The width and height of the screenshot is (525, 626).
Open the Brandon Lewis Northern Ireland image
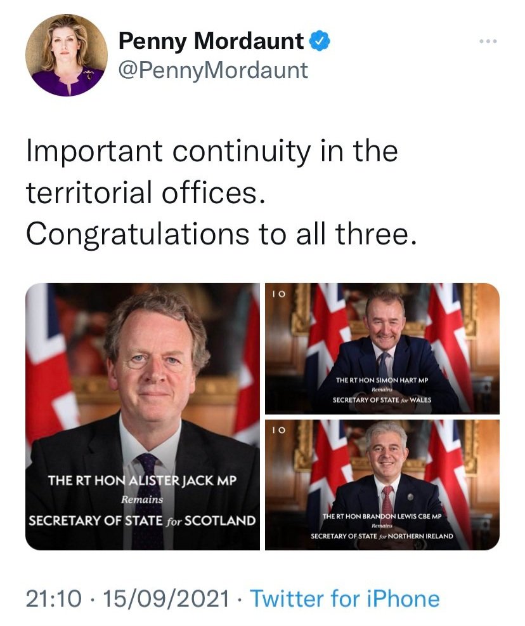point(382,484)
